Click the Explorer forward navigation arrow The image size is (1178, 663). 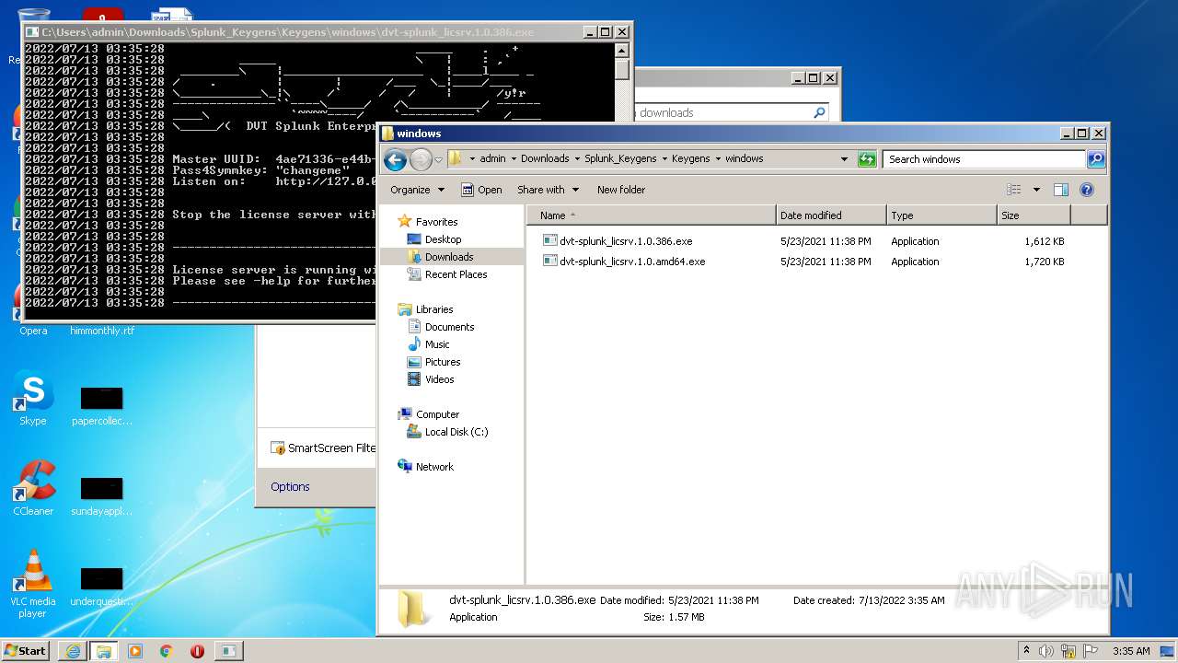(421, 159)
